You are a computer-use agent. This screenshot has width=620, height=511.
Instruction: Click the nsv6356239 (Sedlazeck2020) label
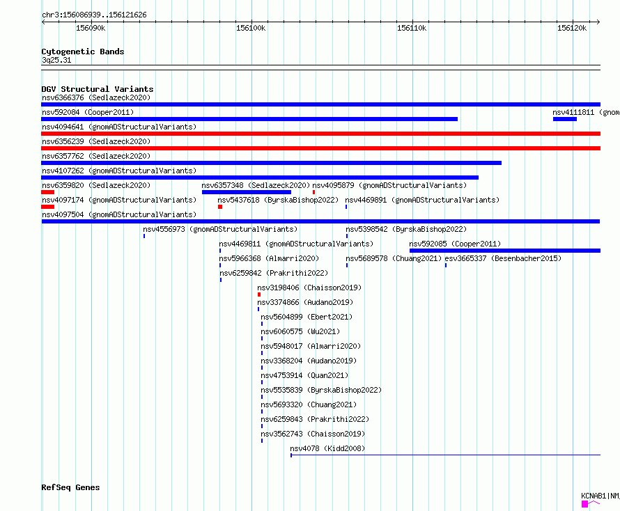pos(96,141)
